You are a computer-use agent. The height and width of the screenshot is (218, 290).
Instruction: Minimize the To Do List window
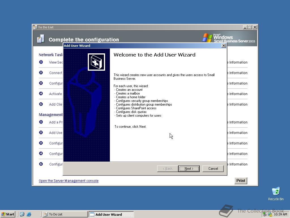point(245,27)
